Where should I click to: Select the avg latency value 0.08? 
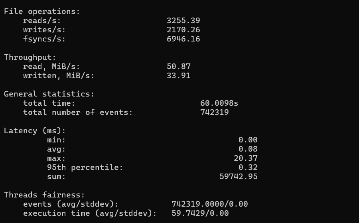click(x=248, y=149)
